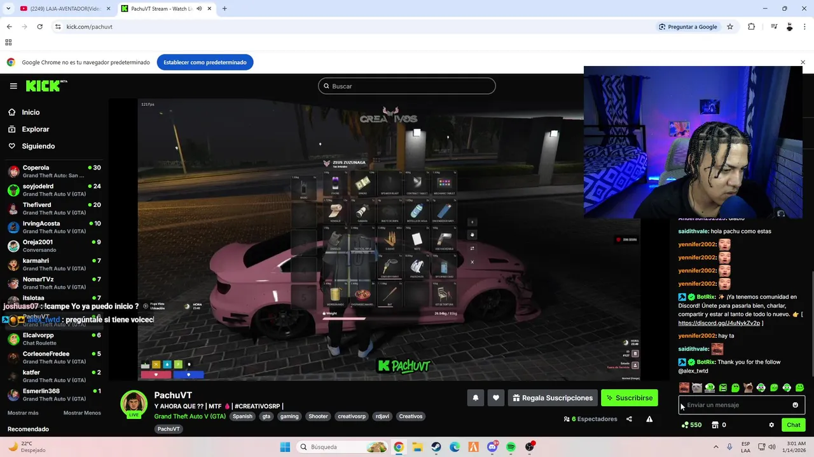The height and width of the screenshot is (457, 814).
Task: Open Spotify from the taskbar
Action: 511,447
